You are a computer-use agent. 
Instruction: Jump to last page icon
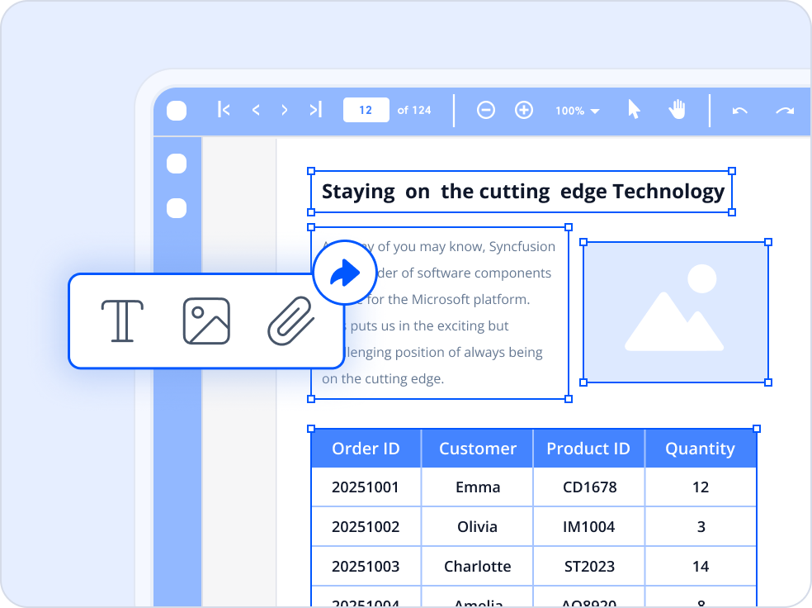pyautogui.click(x=315, y=109)
